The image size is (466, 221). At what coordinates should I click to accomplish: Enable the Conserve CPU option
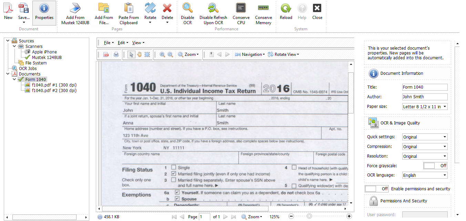click(241, 14)
